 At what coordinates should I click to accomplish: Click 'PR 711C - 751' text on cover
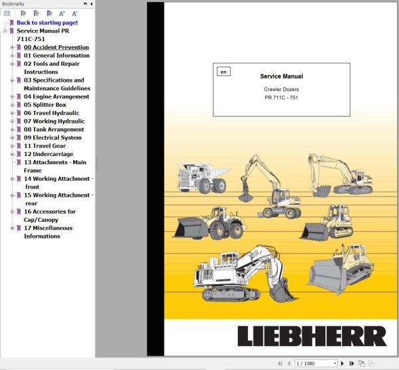[281, 98]
